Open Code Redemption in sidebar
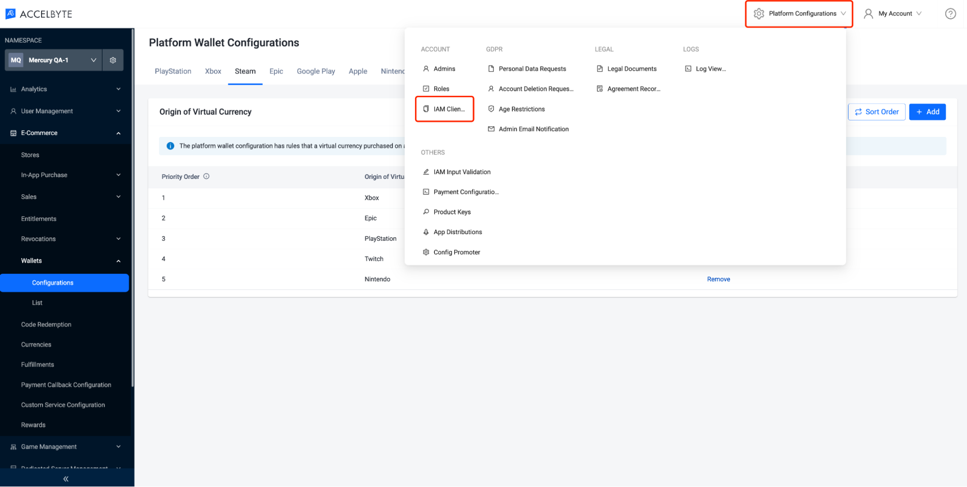 (x=46, y=325)
